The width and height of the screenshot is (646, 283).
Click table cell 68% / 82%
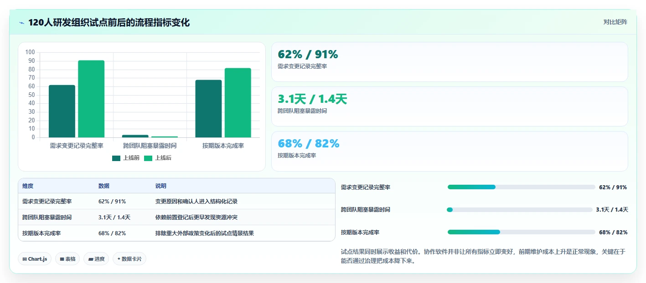(112, 233)
